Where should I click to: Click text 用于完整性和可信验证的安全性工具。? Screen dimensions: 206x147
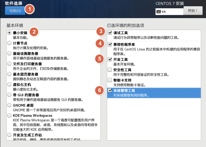click(141, 75)
